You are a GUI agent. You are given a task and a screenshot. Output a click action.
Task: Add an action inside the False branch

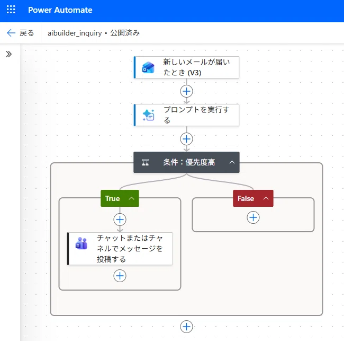253,217
